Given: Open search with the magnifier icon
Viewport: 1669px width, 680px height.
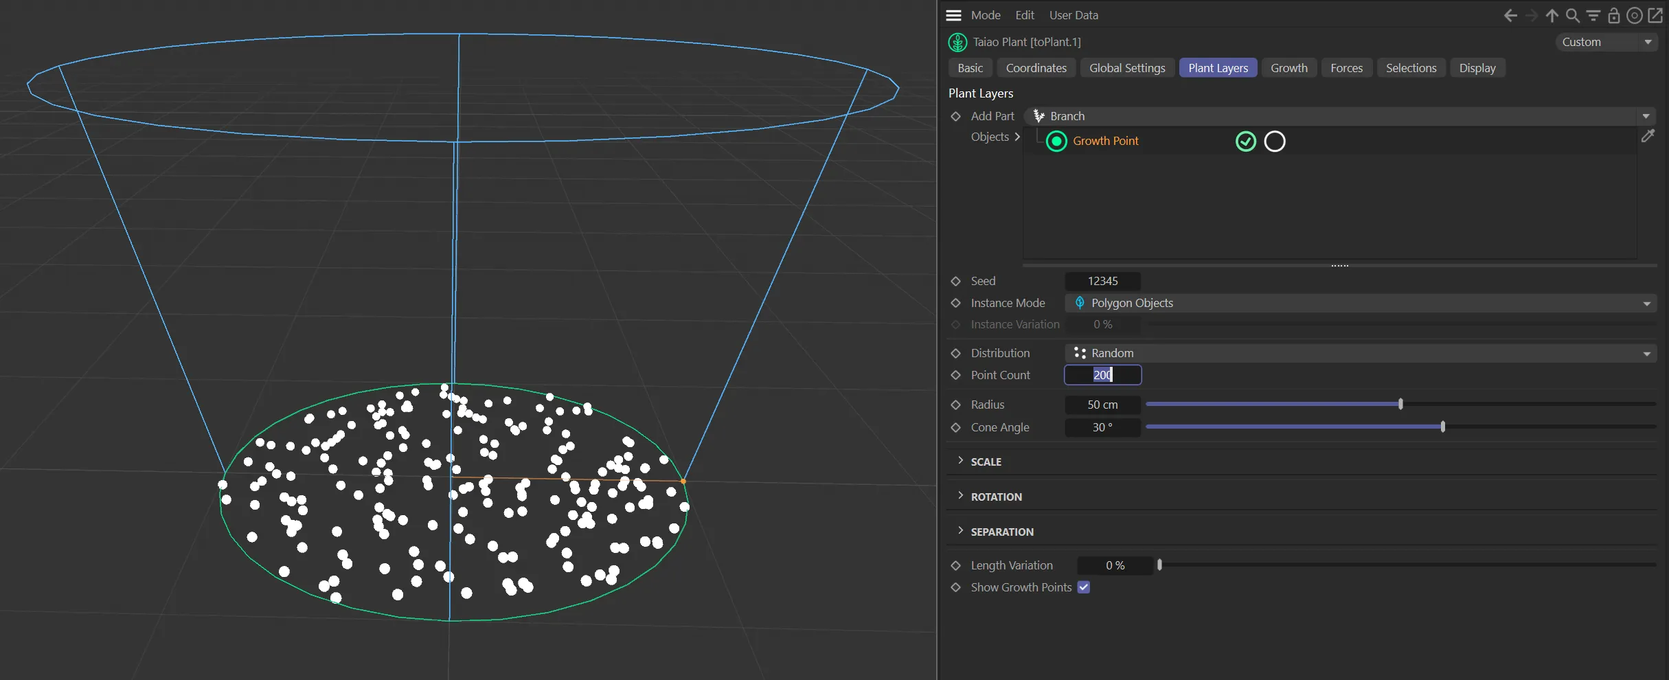Looking at the screenshot, I should coord(1572,15).
